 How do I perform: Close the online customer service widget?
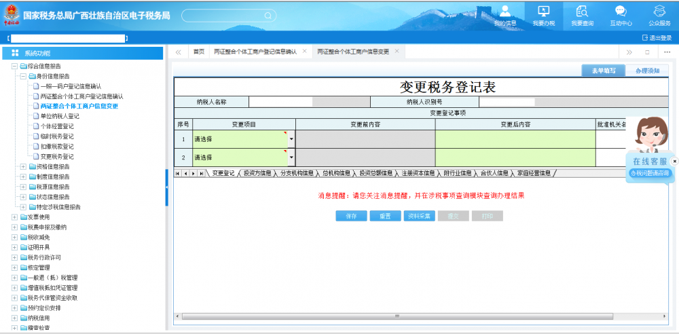(674, 161)
